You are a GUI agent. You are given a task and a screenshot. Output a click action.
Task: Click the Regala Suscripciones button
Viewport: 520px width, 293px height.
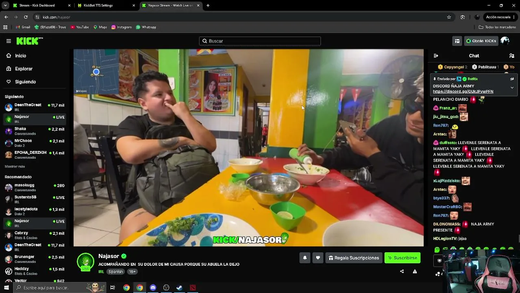[x=354, y=258]
